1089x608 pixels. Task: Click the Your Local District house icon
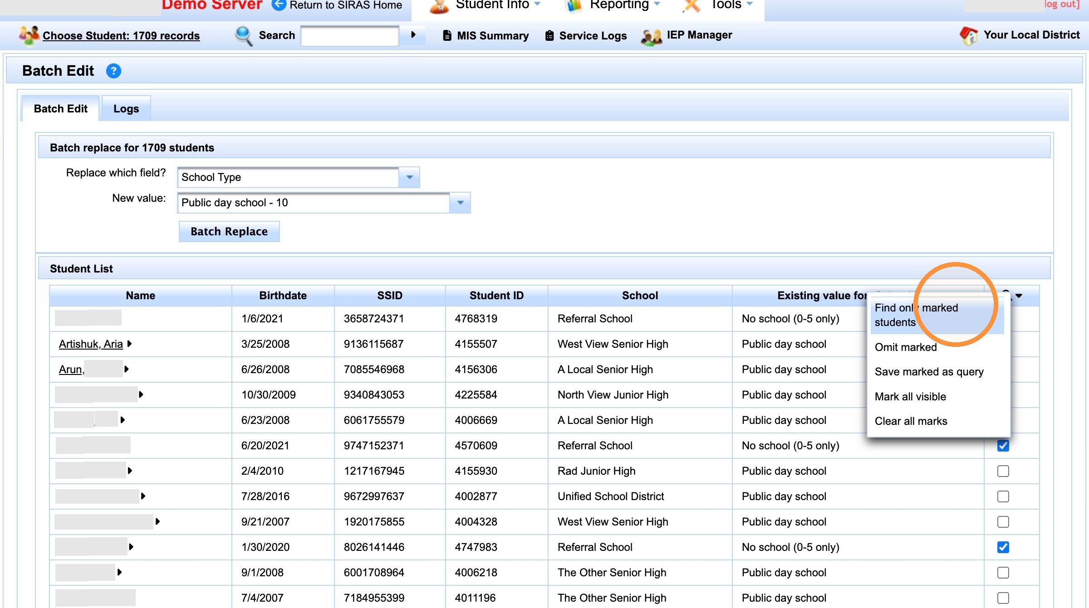(969, 35)
